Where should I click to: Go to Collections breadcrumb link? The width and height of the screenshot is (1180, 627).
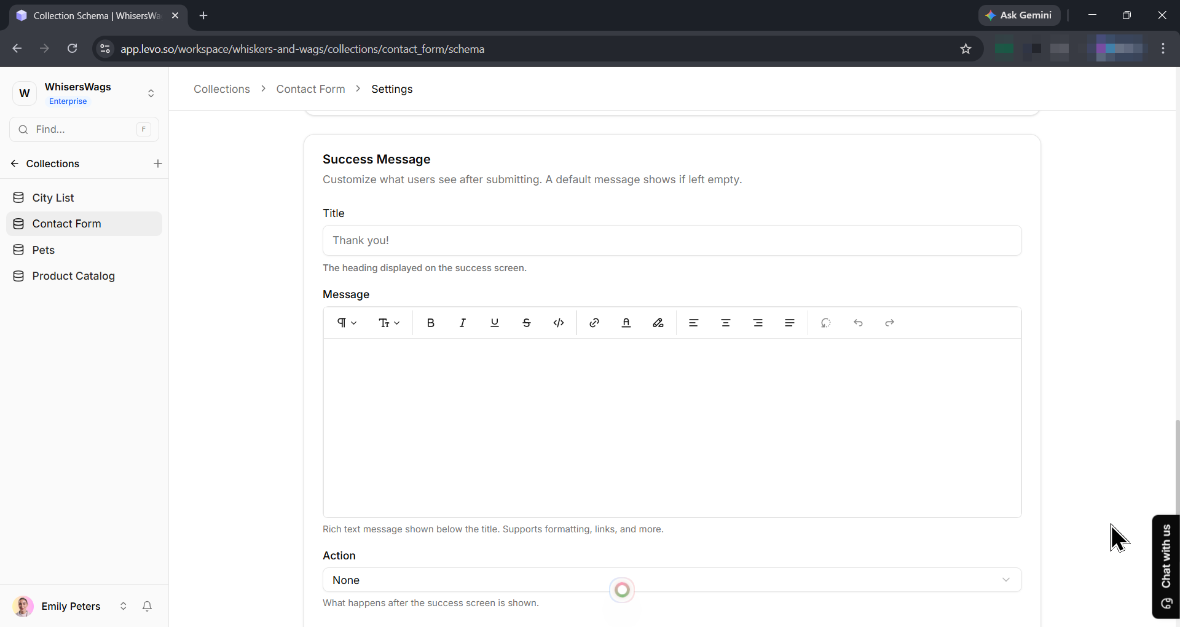221,89
